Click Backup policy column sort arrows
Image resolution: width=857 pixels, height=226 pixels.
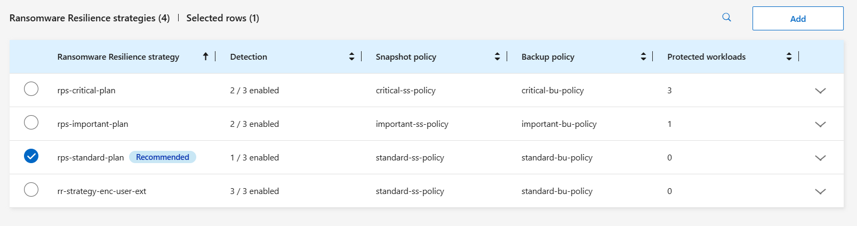click(x=643, y=57)
